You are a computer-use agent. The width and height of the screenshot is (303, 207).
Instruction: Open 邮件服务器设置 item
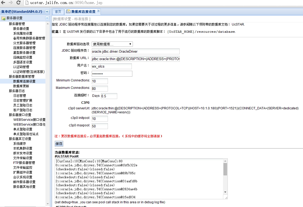(24, 182)
